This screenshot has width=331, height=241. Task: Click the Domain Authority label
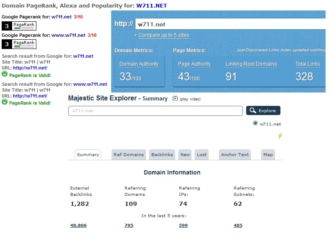[x=139, y=64]
